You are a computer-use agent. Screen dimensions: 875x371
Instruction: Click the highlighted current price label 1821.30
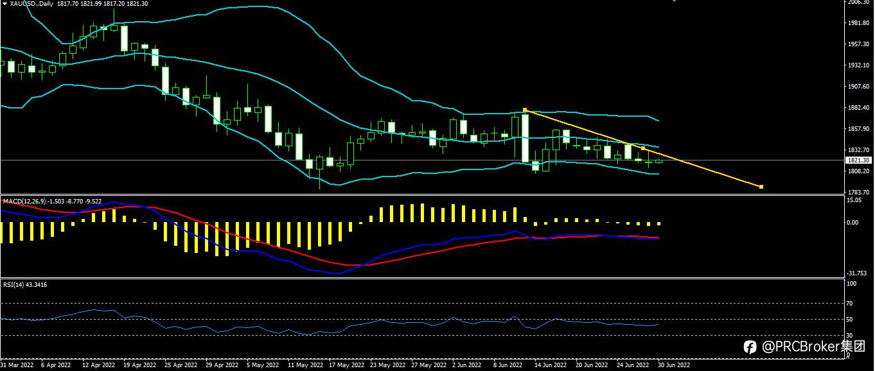858,160
